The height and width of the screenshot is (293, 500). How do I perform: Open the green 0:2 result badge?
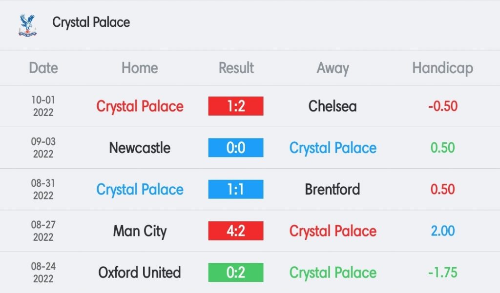[x=236, y=273]
